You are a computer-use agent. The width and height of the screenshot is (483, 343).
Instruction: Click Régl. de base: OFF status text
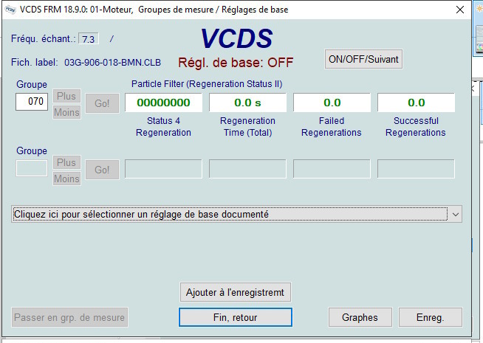(x=236, y=63)
